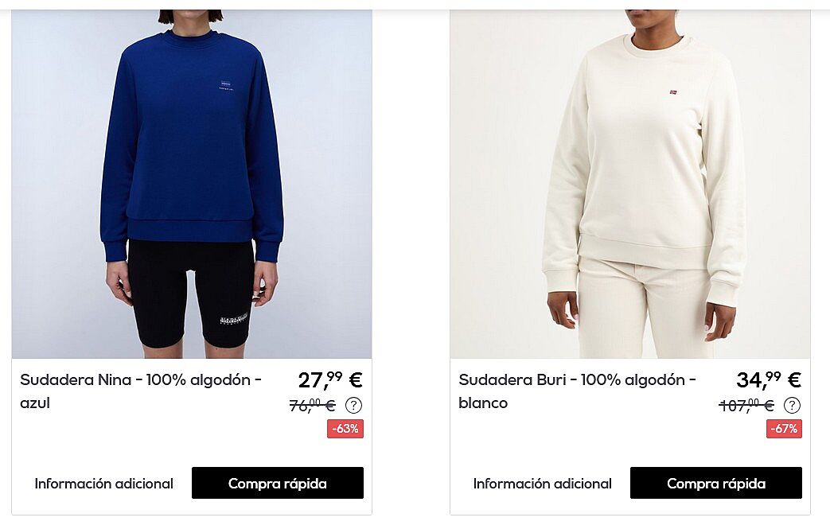
Task: Click the Sudadera Buri 100% algodón blanco title
Action: coord(578,391)
